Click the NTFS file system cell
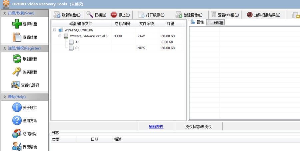Image resolution: width=300 pixels, height=151 pixels. [x=141, y=48]
